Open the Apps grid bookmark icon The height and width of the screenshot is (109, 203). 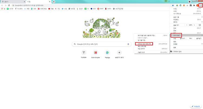click(3, 9)
